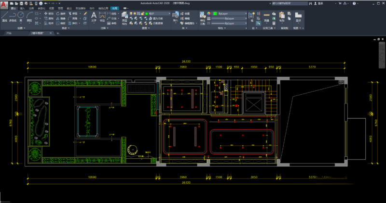Toggle the layer freeze sun icon
This screenshot has width=386, height=203.
[135, 13]
